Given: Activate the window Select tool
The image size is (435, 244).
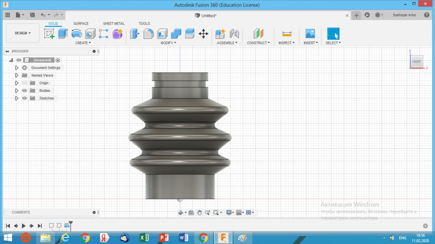Looking at the screenshot, I should click(x=333, y=34).
